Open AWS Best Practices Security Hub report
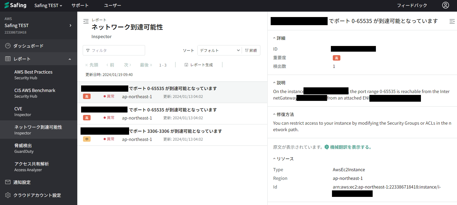Image resolution: width=457 pixels, height=205 pixels. [39, 75]
